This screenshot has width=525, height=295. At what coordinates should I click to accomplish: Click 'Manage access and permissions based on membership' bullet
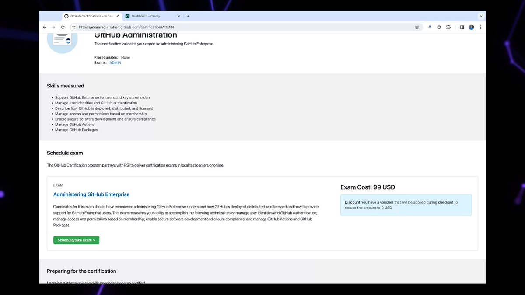pos(101,114)
